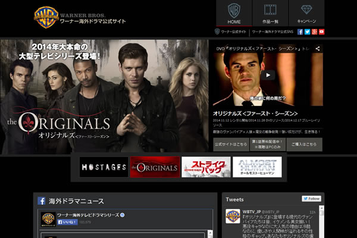357x238 pixels.
Task: Play the Originals trailer video
Action: coord(268,75)
